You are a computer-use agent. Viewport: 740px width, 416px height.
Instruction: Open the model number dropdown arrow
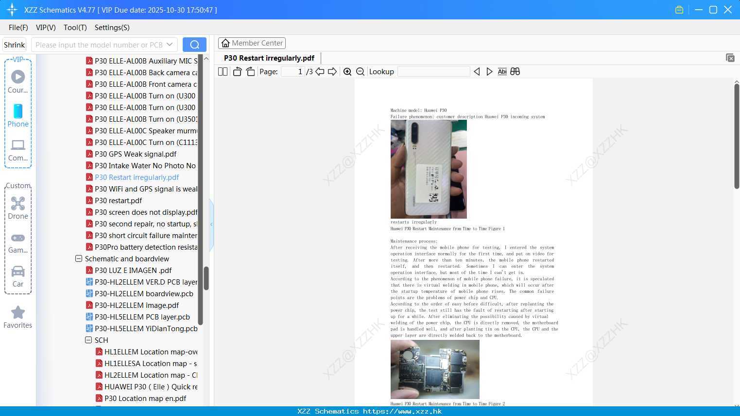coord(170,45)
